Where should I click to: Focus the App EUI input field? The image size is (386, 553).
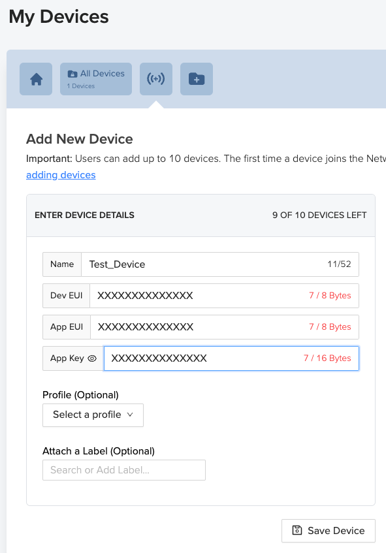[225, 327]
